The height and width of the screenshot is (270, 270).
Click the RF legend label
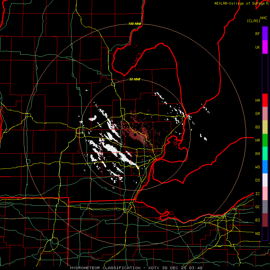pos(257,34)
